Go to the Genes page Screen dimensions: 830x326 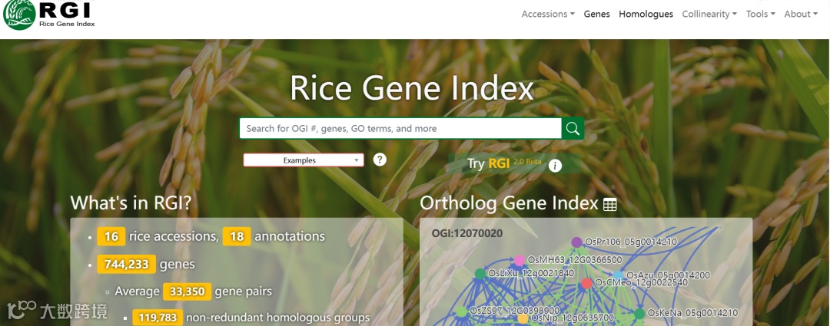(597, 15)
